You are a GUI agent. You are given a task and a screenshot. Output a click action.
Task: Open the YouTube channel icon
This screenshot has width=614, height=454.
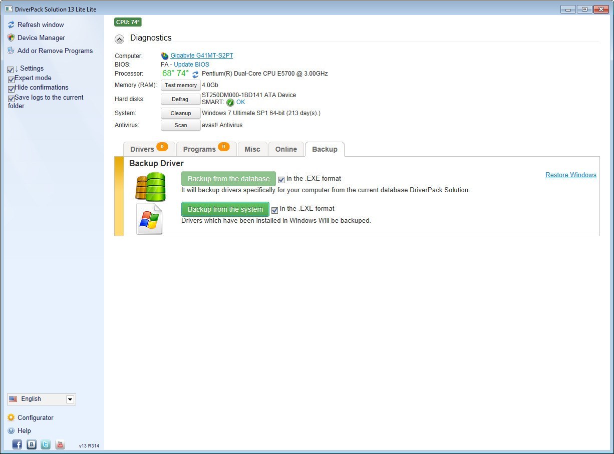60,444
